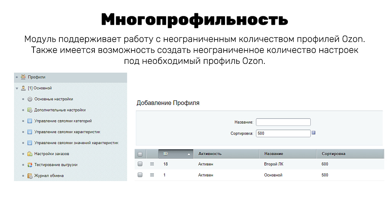
Task: Click the Профили users icon
Action: [23, 76]
